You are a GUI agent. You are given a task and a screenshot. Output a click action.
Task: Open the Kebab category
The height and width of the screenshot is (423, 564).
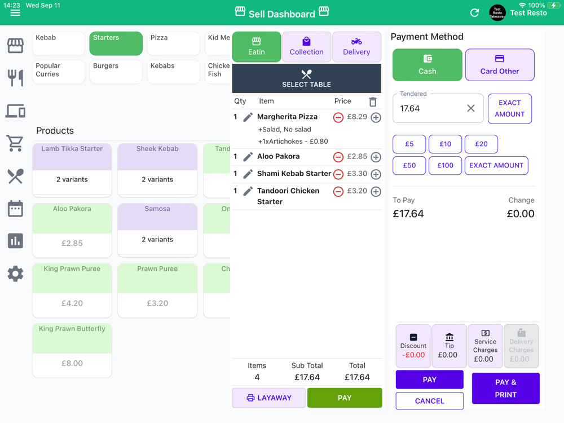coord(59,43)
